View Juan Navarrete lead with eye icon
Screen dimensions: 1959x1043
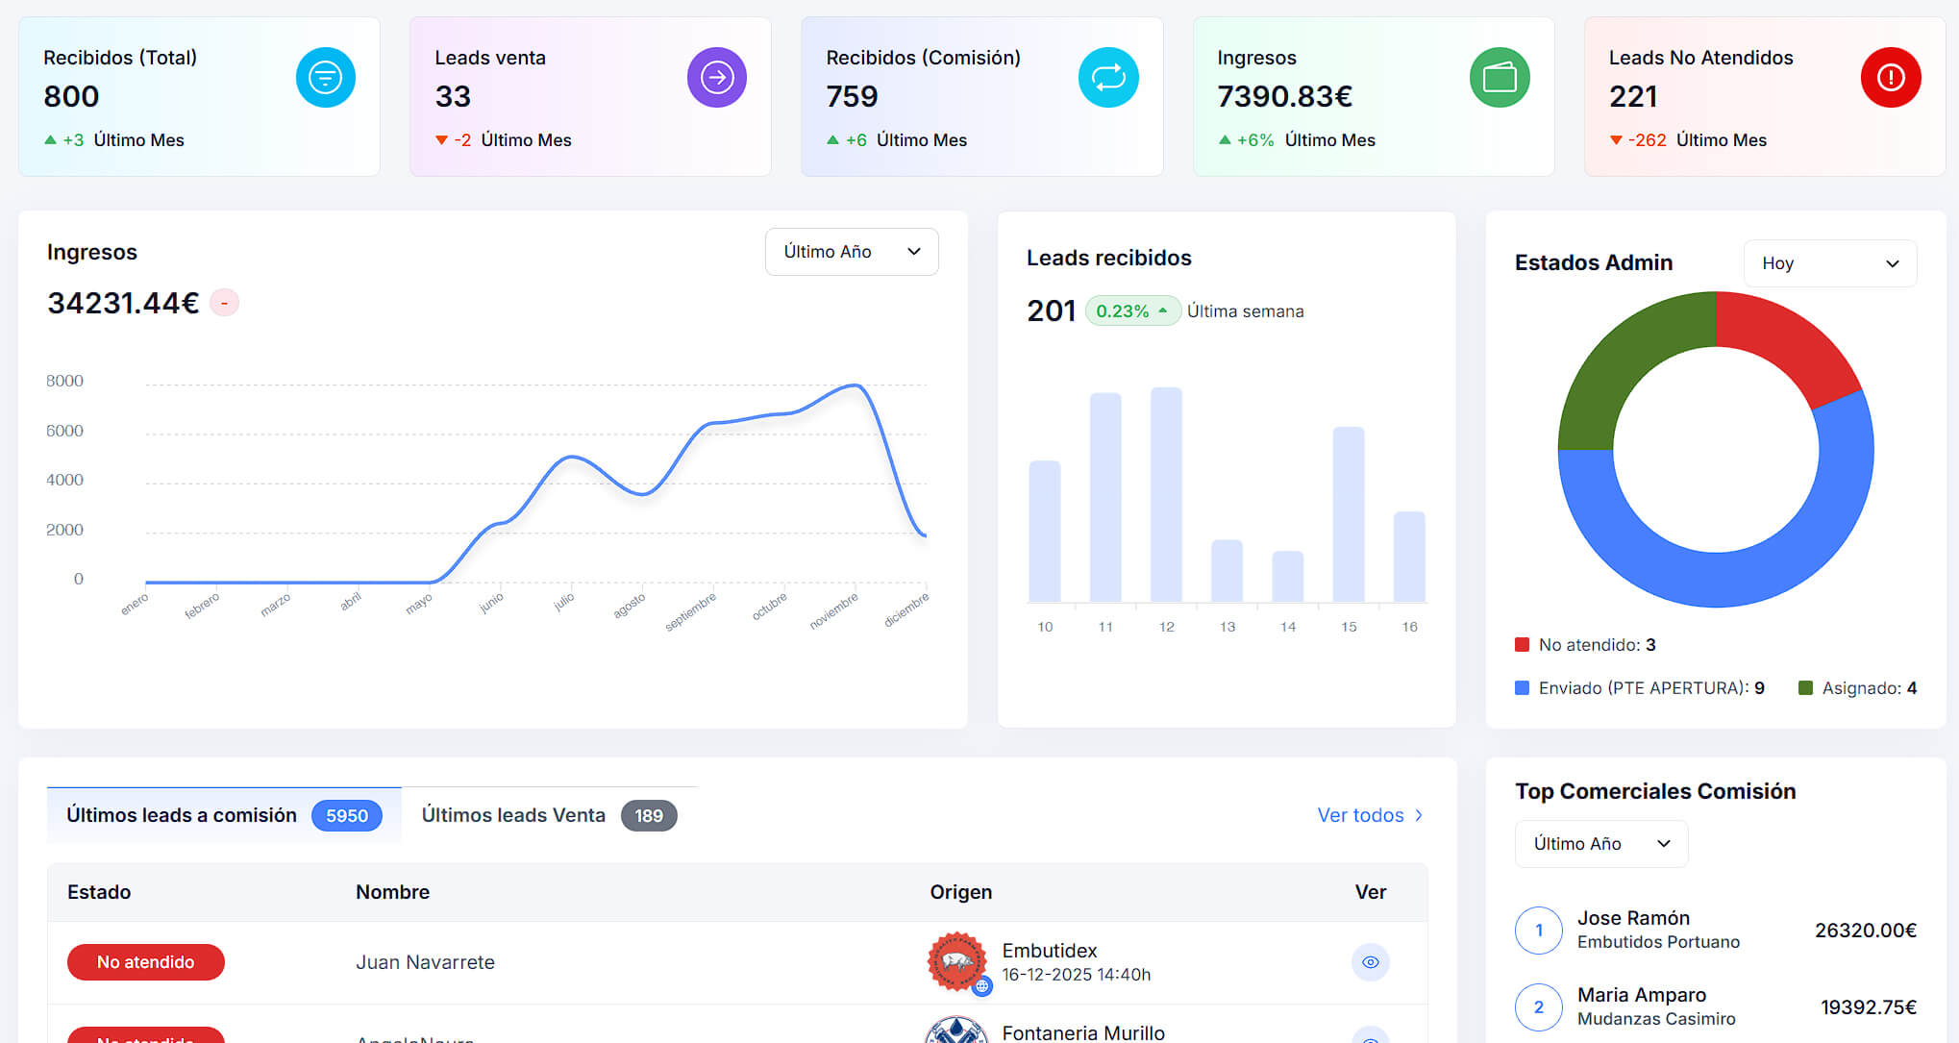pyautogui.click(x=1370, y=961)
